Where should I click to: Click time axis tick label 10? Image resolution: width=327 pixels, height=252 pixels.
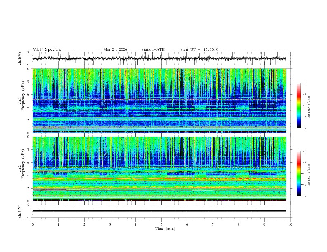click(290, 224)
